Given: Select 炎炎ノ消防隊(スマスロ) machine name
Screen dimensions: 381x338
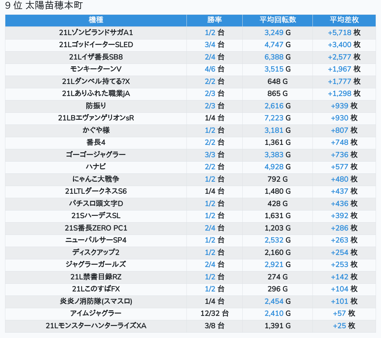Looking at the screenshot, I should [96, 301].
